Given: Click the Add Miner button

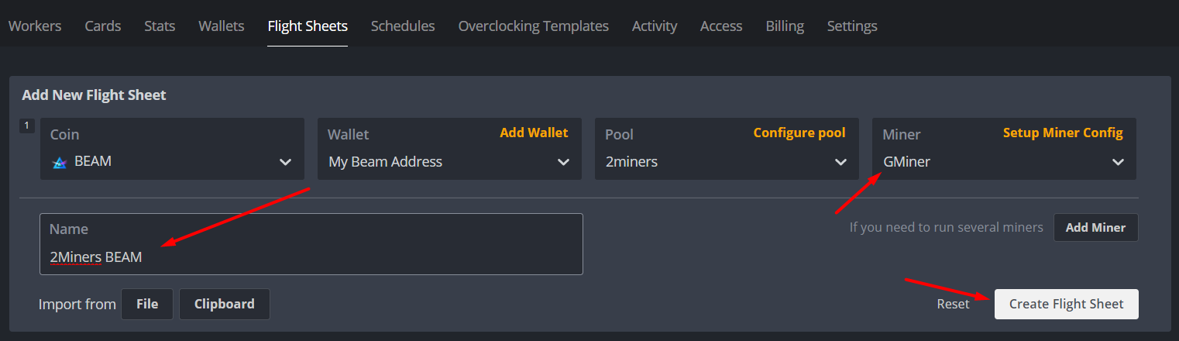Looking at the screenshot, I should 1096,228.
